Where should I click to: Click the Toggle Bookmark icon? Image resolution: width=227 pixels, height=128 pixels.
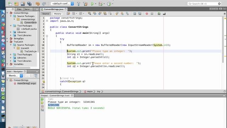[127, 14]
